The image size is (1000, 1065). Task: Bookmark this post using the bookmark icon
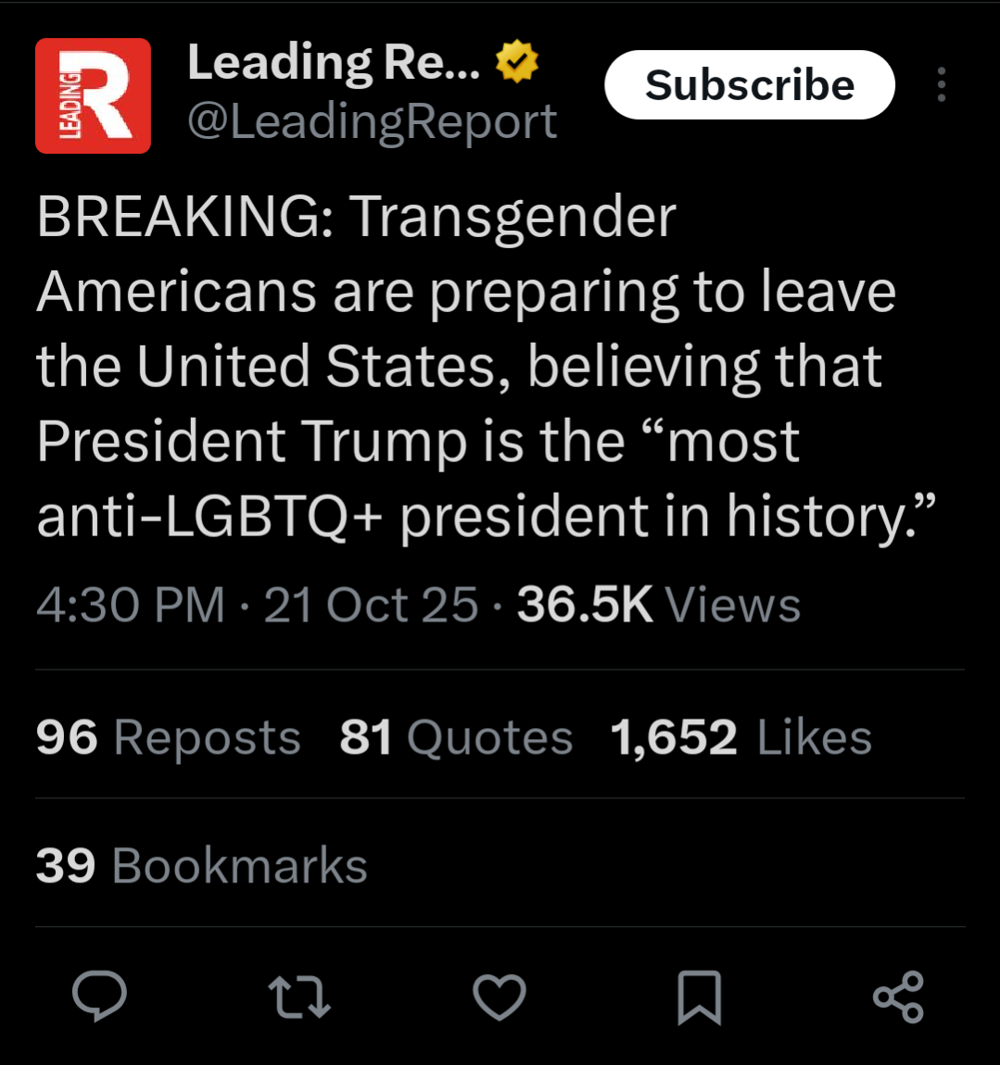point(700,997)
